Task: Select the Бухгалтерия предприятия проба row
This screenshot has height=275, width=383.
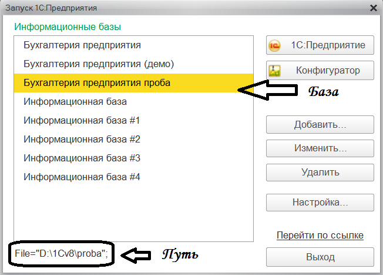Action: pyautogui.click(x=133, y=83)
